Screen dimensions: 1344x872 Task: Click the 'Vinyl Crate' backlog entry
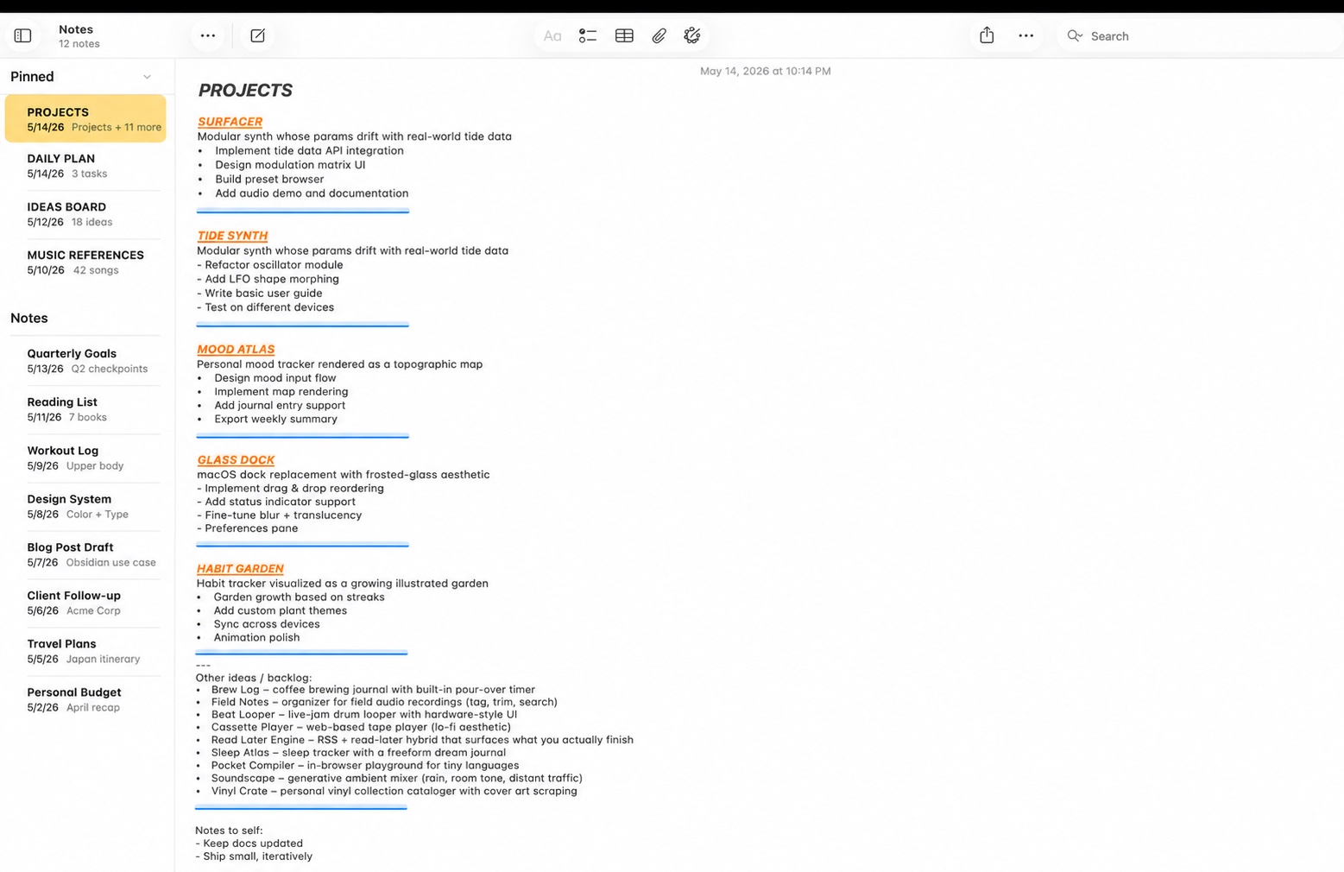[x=394, y=791]
